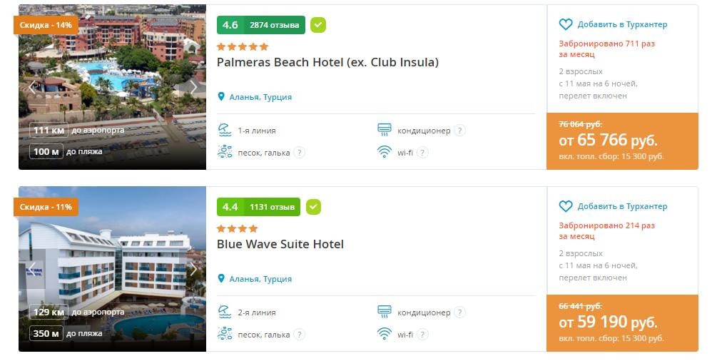This screenshot has width=712, height=361.
Task: Click heart icon for Blue Wave Suite Hotel
Action: [x=566, y=206]
